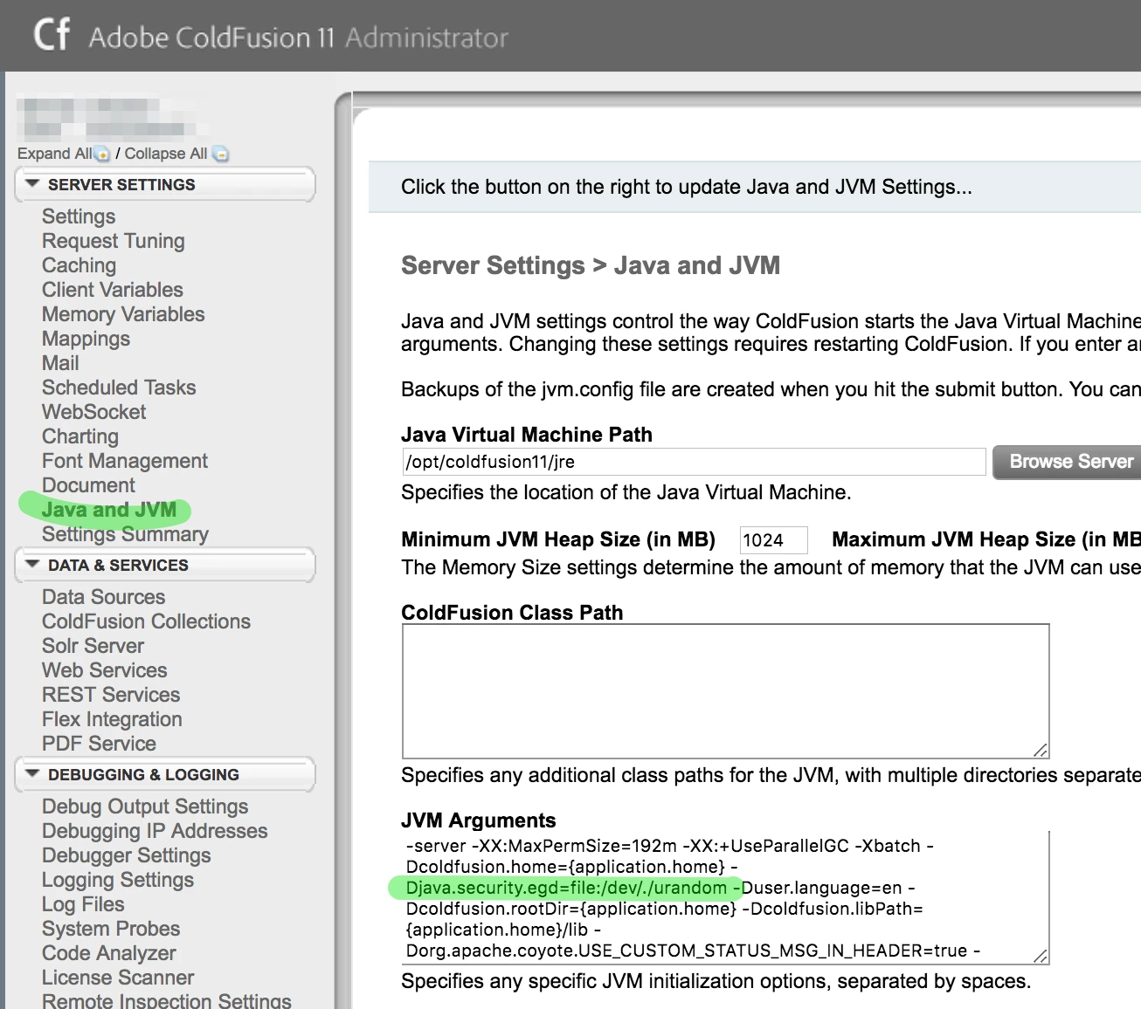Image resolution: width=1141 pixels, height=1009 pixels.
Task: Click the ColdFusion Cf logo
Action: (51, 35)
